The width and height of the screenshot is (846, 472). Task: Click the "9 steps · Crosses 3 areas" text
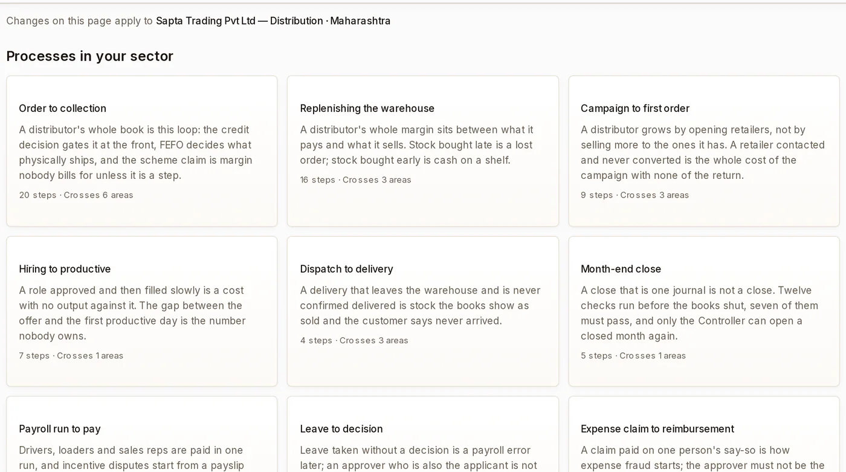[x=634, y=195]
